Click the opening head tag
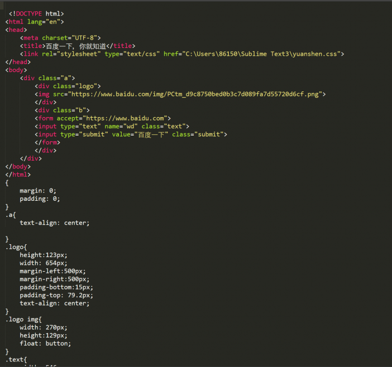Image resolution: width=392 pixels, height=367 pixels. coord(16,30)
